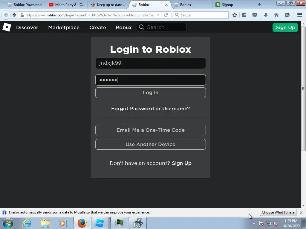Expand the URL bar history dropdown

tap(158, 15)
